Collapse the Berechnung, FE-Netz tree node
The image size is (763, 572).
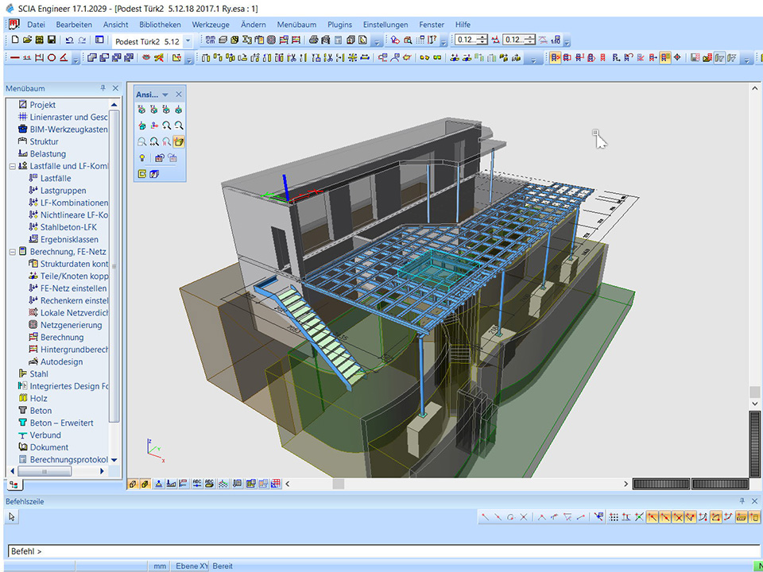[x=13, y=252]
